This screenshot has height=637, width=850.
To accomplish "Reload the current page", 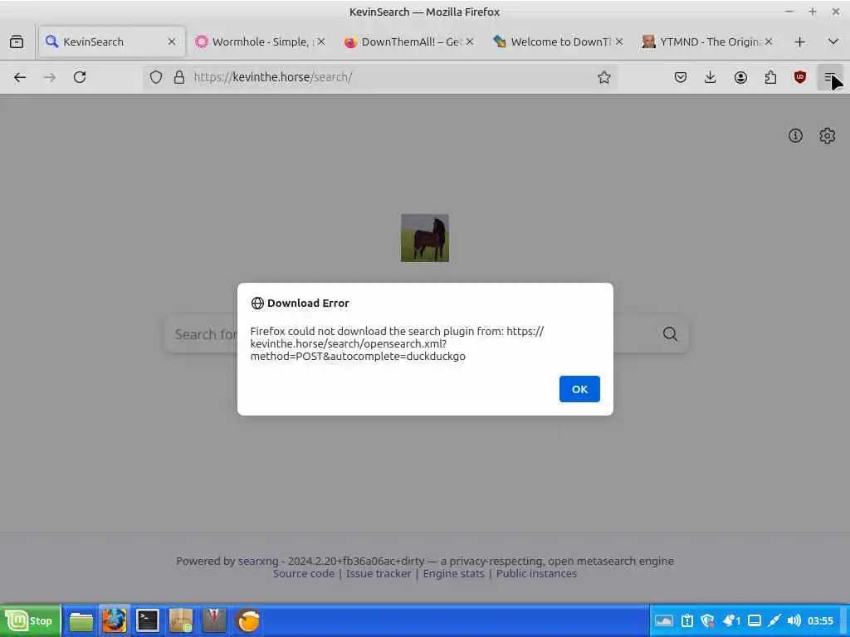I will [80, 77].
